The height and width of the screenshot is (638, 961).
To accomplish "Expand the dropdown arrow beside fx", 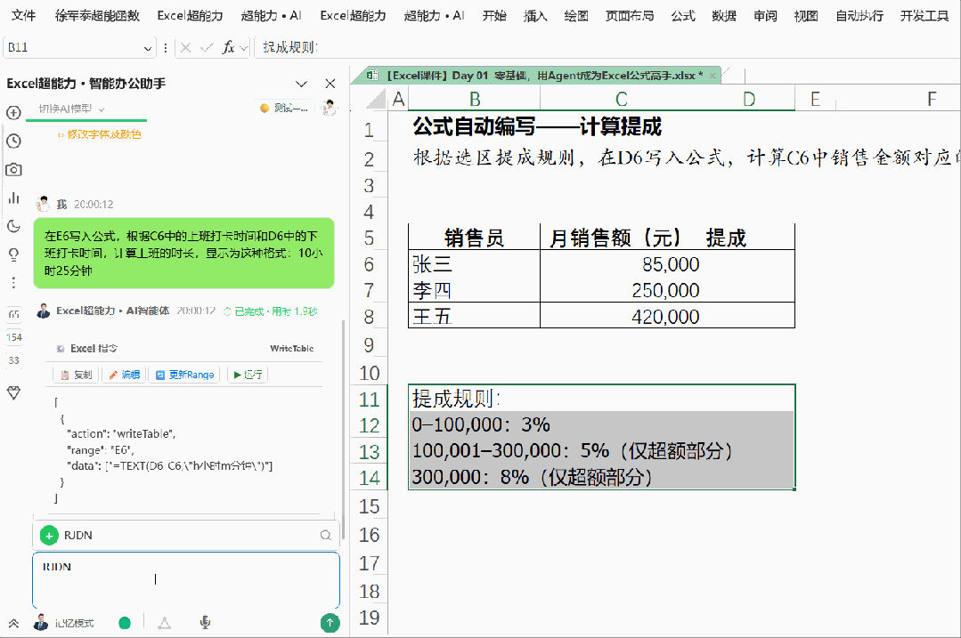I will 244,48.
